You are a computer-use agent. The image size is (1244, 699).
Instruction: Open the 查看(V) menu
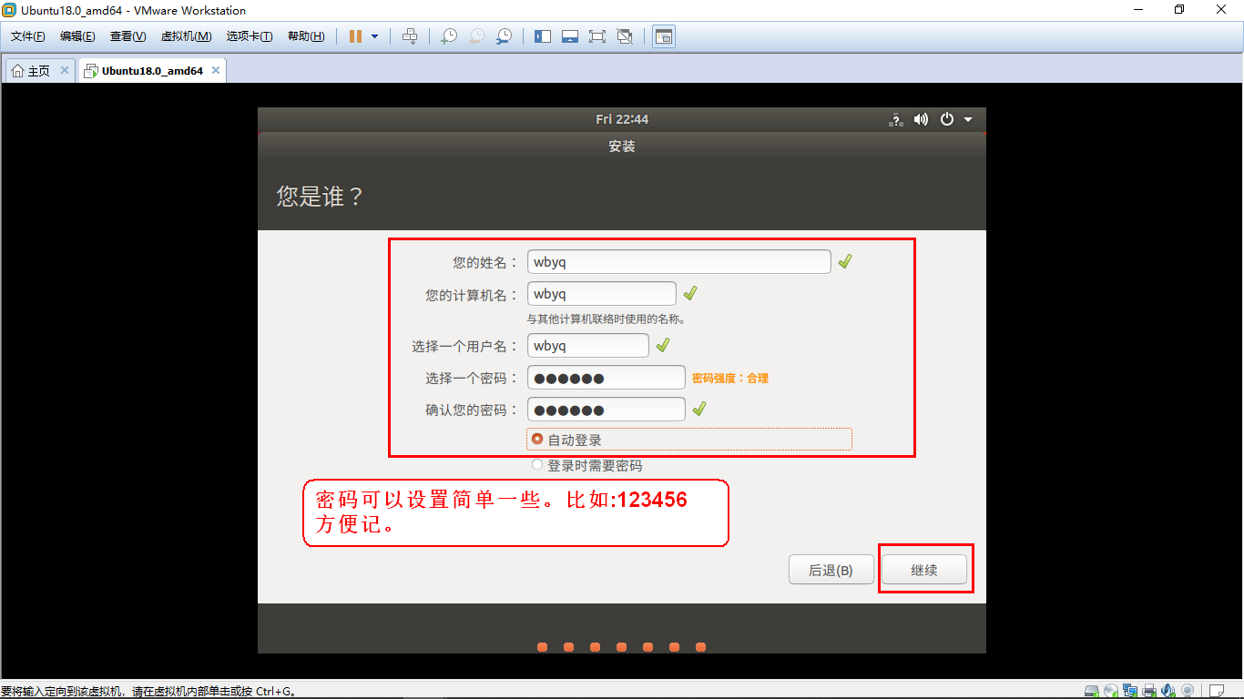coord(127,36)
